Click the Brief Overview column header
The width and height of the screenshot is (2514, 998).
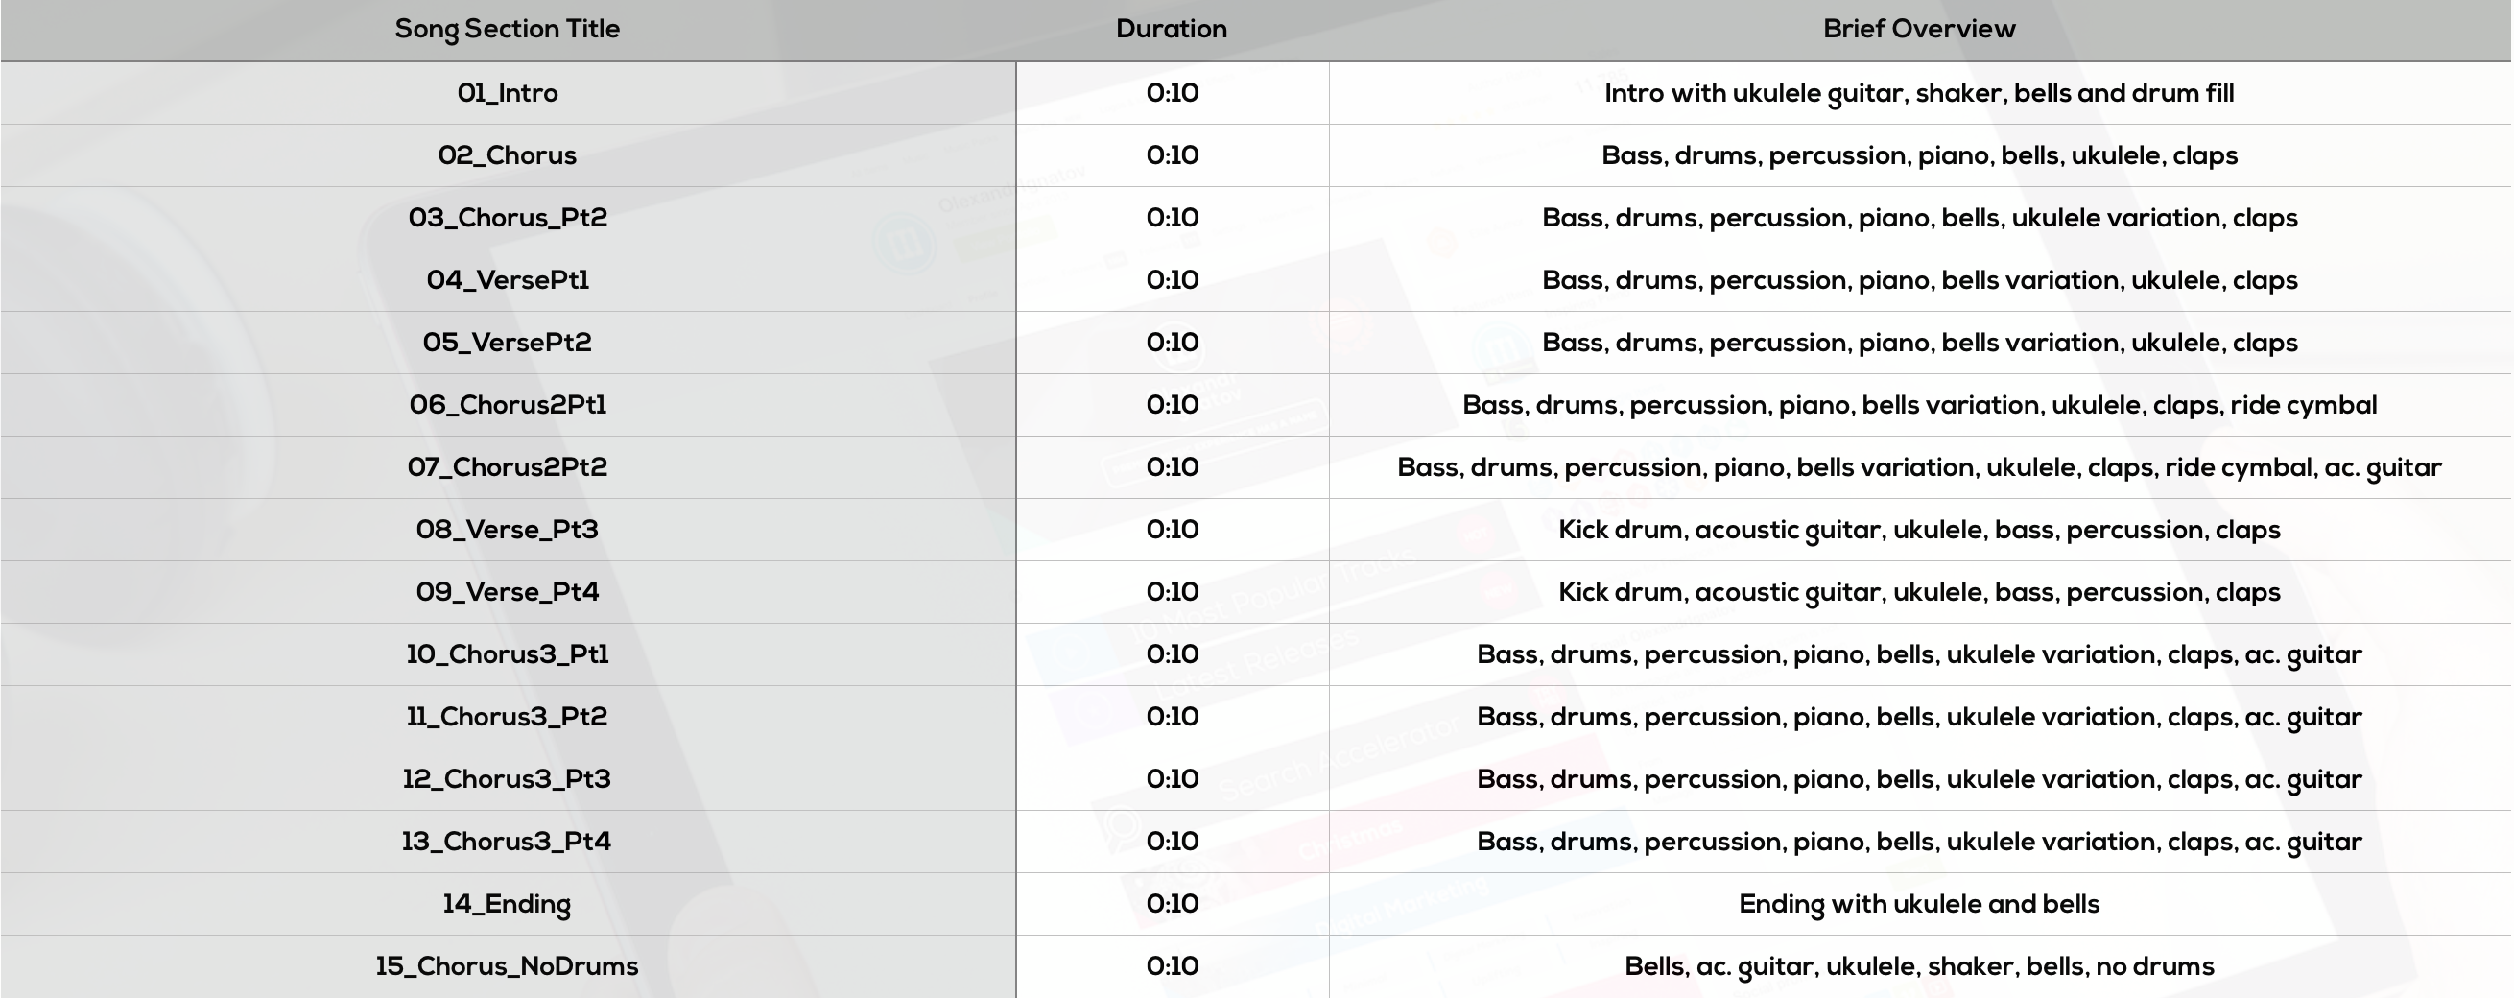[x=1919, y=28]
